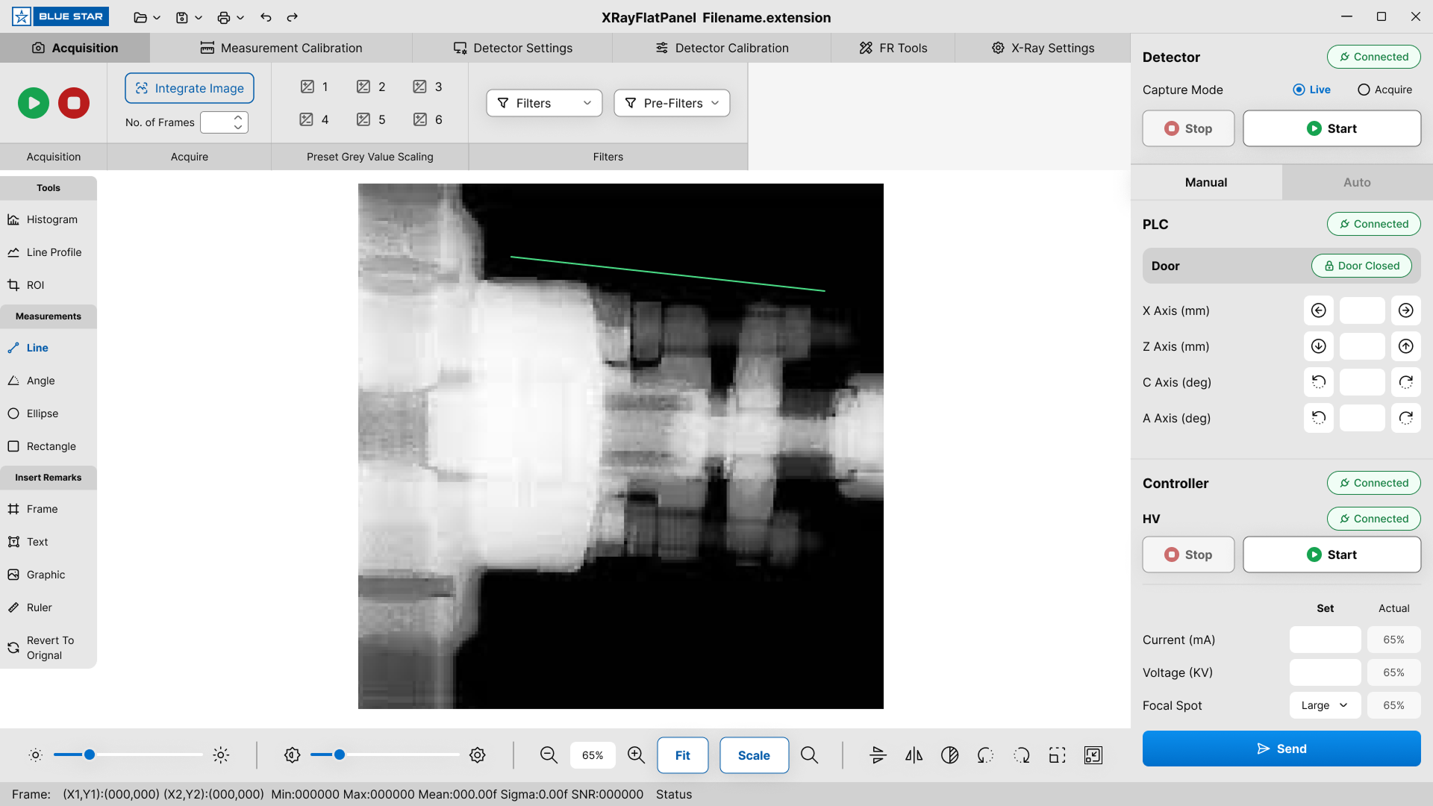The height and width of the screenshot is (806, 1433).
Task: Open Focal Spot Large dropdown
Action: pos(1324,705)
